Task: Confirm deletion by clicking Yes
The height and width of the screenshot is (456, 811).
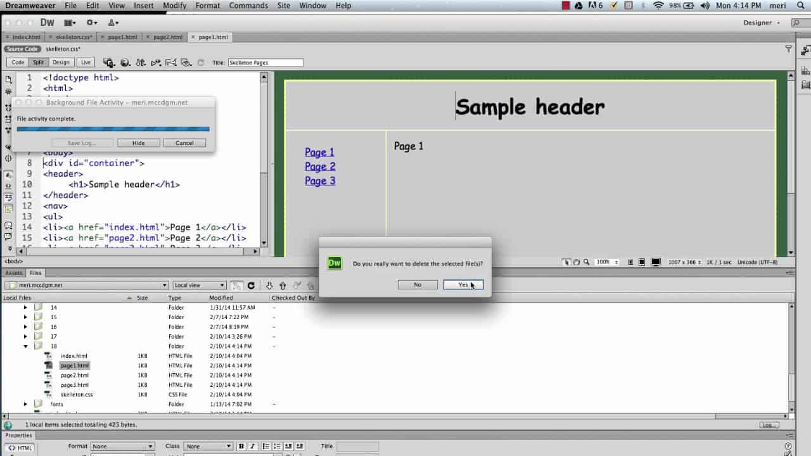Action: (463, 284)
